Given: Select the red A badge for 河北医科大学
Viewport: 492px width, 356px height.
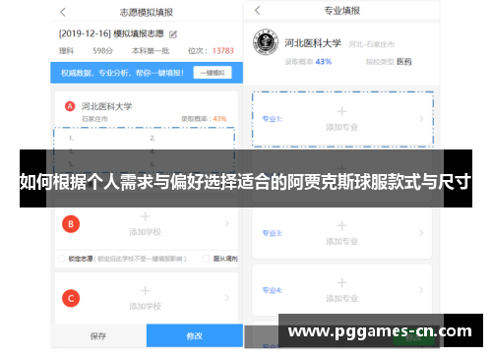Looking at the screenshot, I should (70, 106).
